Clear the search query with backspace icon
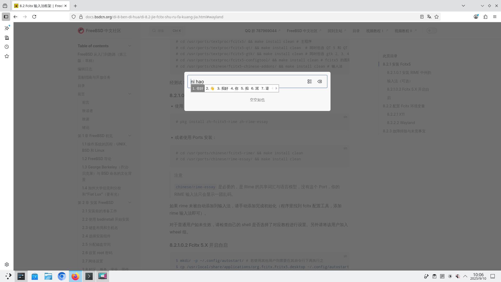Screen dimensions: 501x282 click(320, 81)
